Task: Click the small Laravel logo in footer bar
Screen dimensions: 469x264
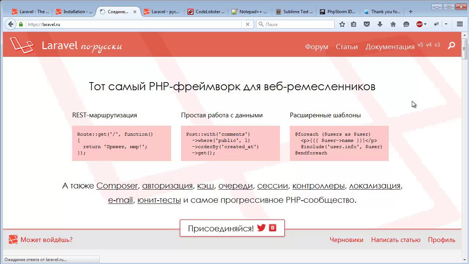Action: (13, 240)
